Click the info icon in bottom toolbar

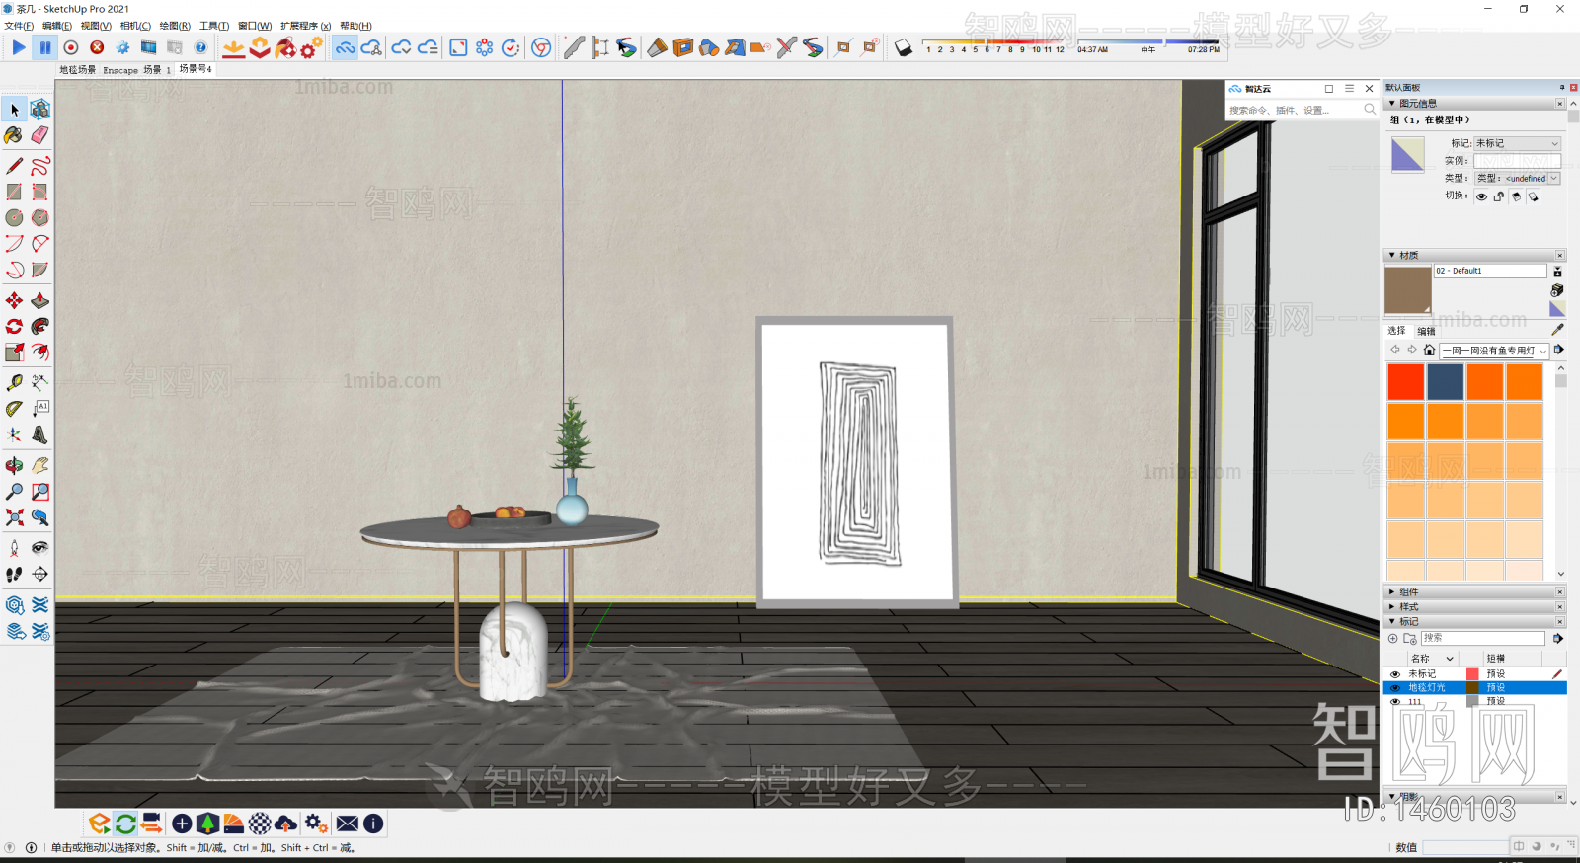pyautogui.click(x=373, y=824)
